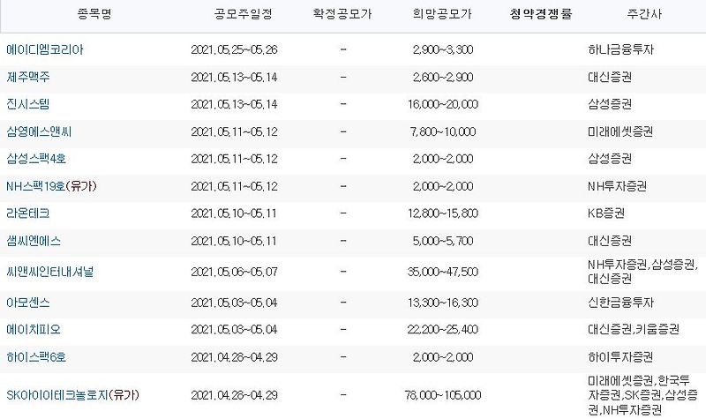706x419 pixels.
Task: Open 샘씨엔에스 IPO page
Action: pos(33,241)
